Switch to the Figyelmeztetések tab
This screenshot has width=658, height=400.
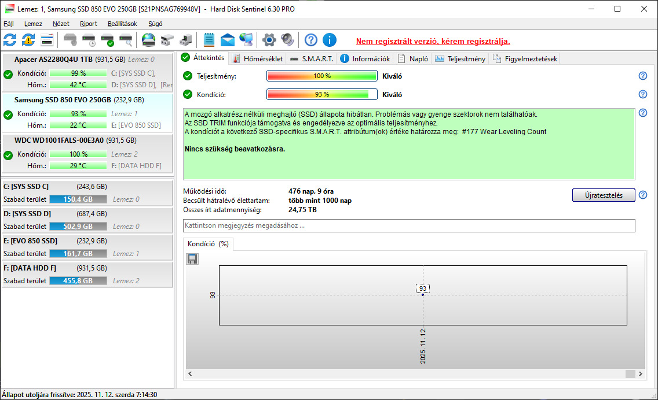tap(525, 58)
